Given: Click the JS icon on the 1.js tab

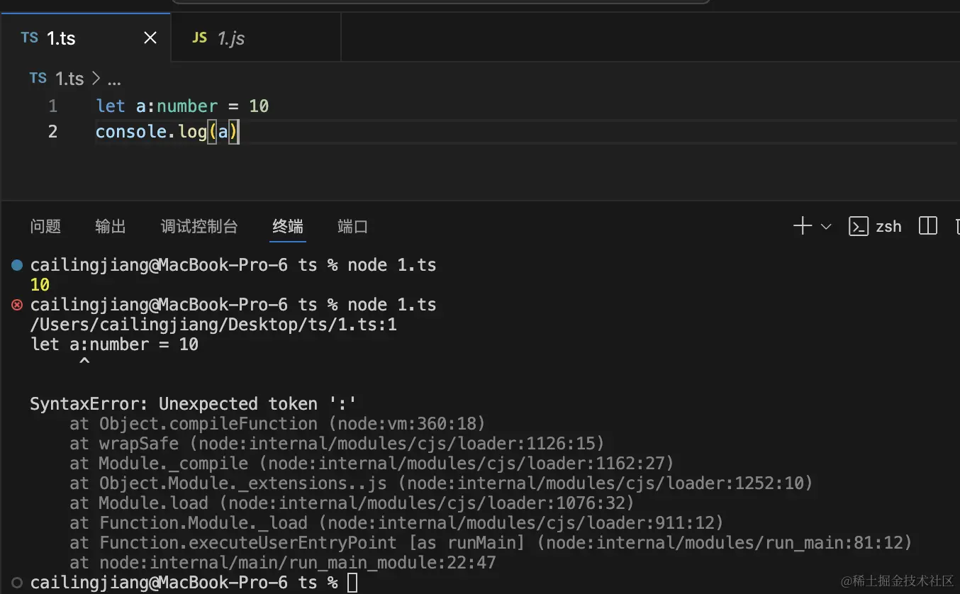Looking at the screenshot, I should click(199, 37).
